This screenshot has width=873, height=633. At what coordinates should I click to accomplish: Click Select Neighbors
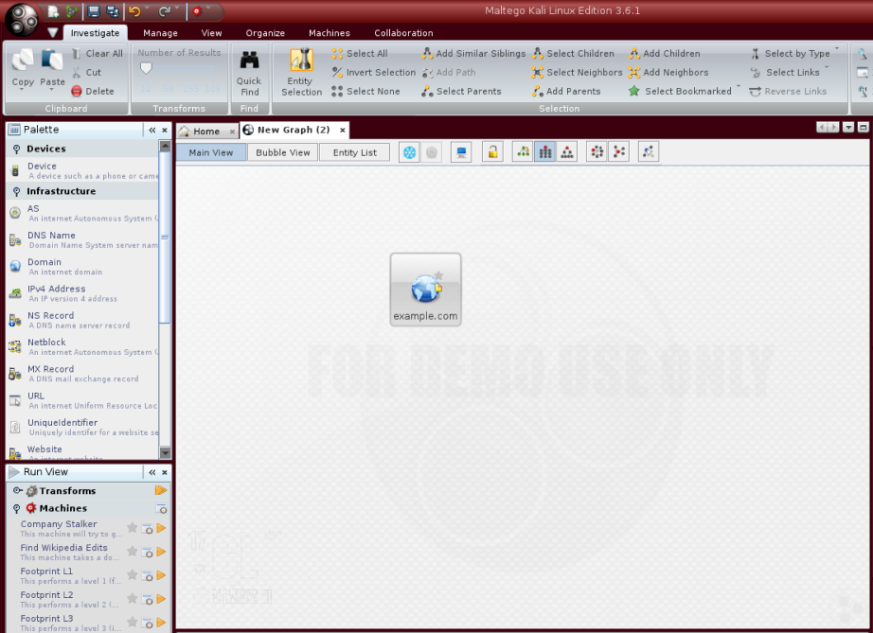[577, 72]
